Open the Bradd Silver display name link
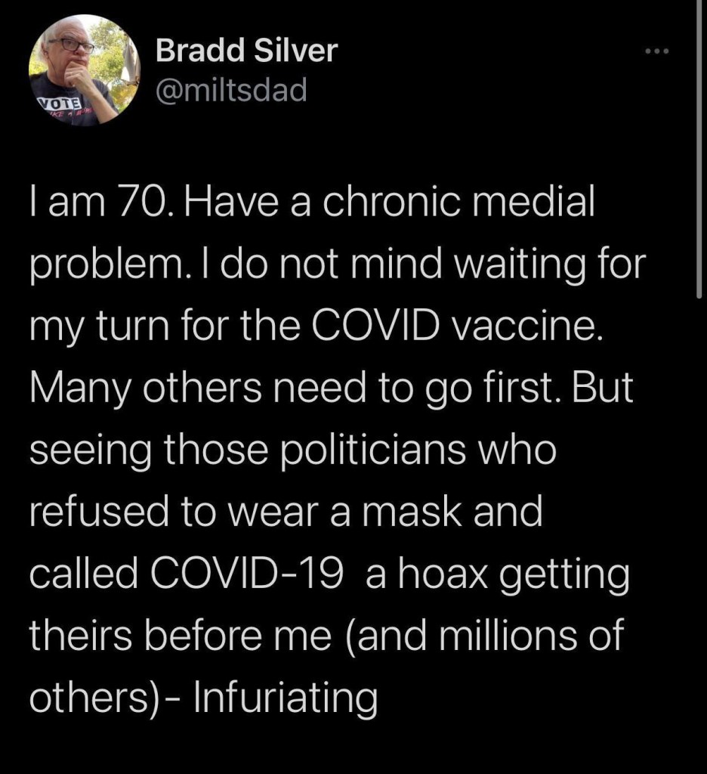Image resolution: width=707 pixels, height=774 pixels. [246, 51]
